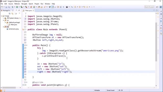Open the External Tools dropdown arrow

[28, 7]
